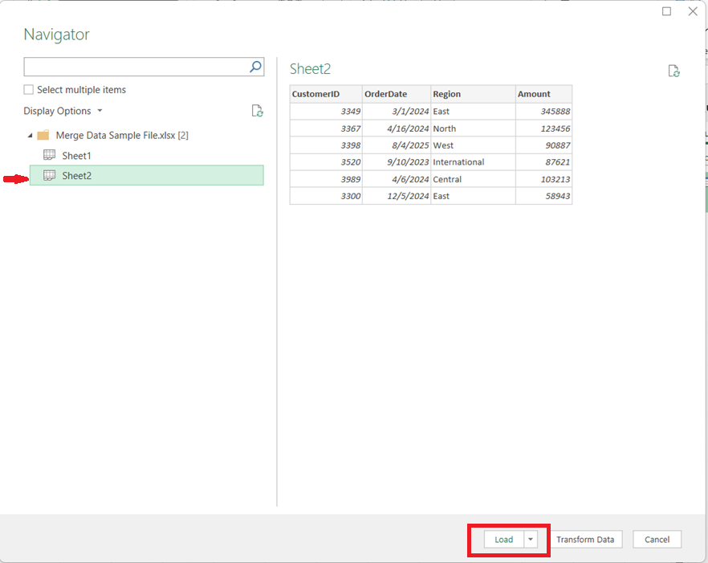Viewport: 708px width, 563px height.
Task: Click the date cell 4/16/2024
Action: [x=397, y=129]
